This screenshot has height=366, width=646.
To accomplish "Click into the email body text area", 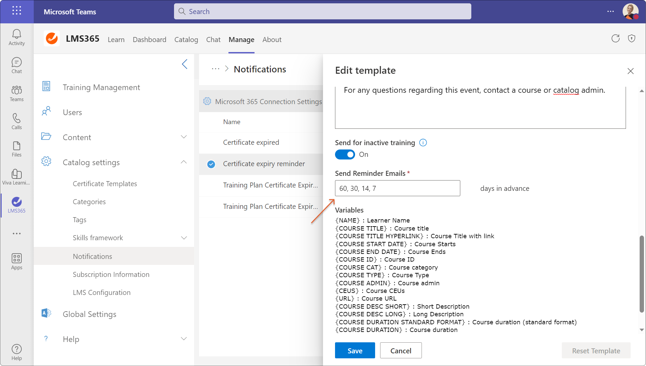I will tap(480, 107).
